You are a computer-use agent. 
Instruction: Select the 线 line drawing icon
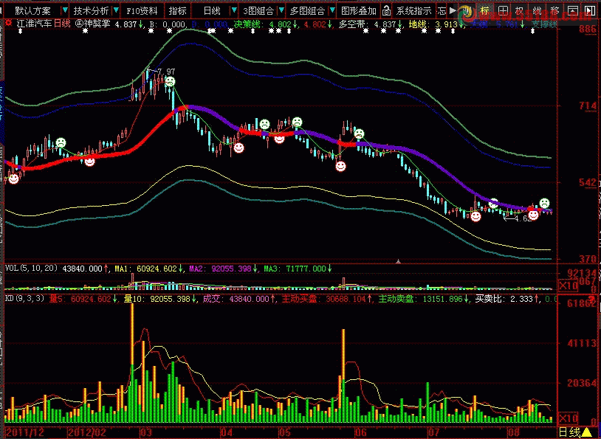[538, 11]
